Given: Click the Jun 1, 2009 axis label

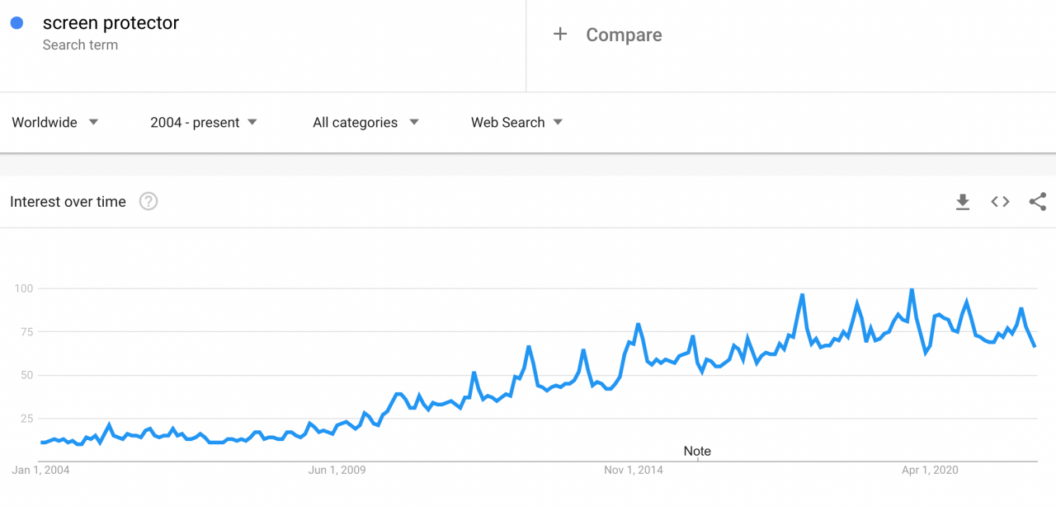Looking at the screenshot, I should 337,470.
